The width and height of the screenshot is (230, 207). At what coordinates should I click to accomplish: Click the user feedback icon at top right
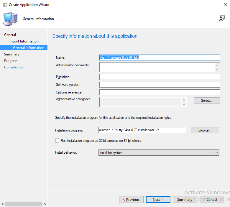pos(222,19)
